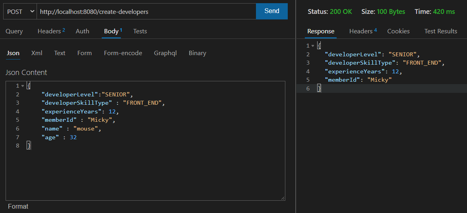
Task: Click "developerSkillType" key in response
Action: click(x=360, y=63)
